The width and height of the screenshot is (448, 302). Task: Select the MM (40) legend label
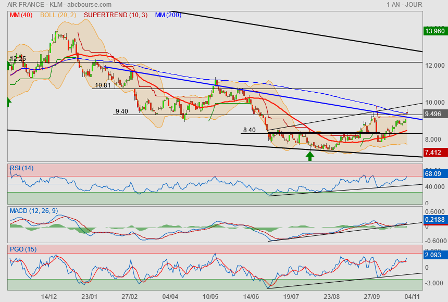[21, 15]
